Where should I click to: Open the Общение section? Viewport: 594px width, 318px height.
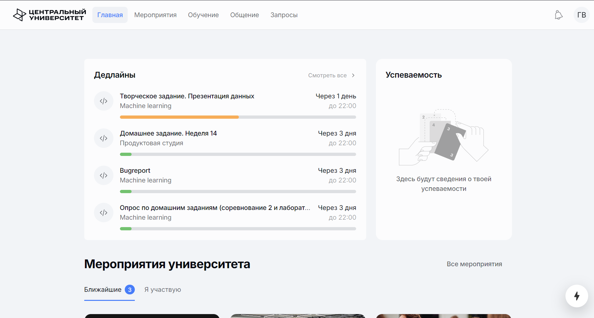pyautogui.click(x=244, y=15)
